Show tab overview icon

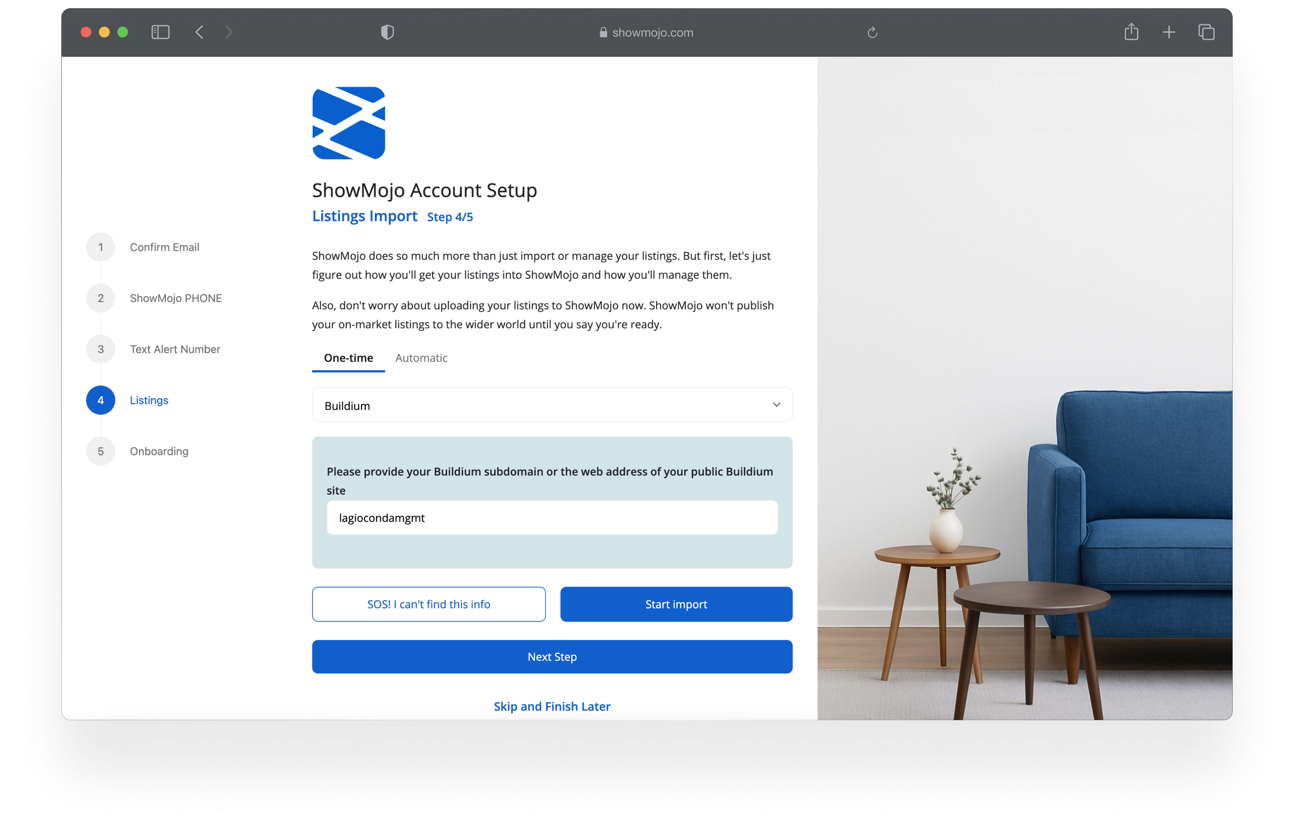pos(1206,32)
